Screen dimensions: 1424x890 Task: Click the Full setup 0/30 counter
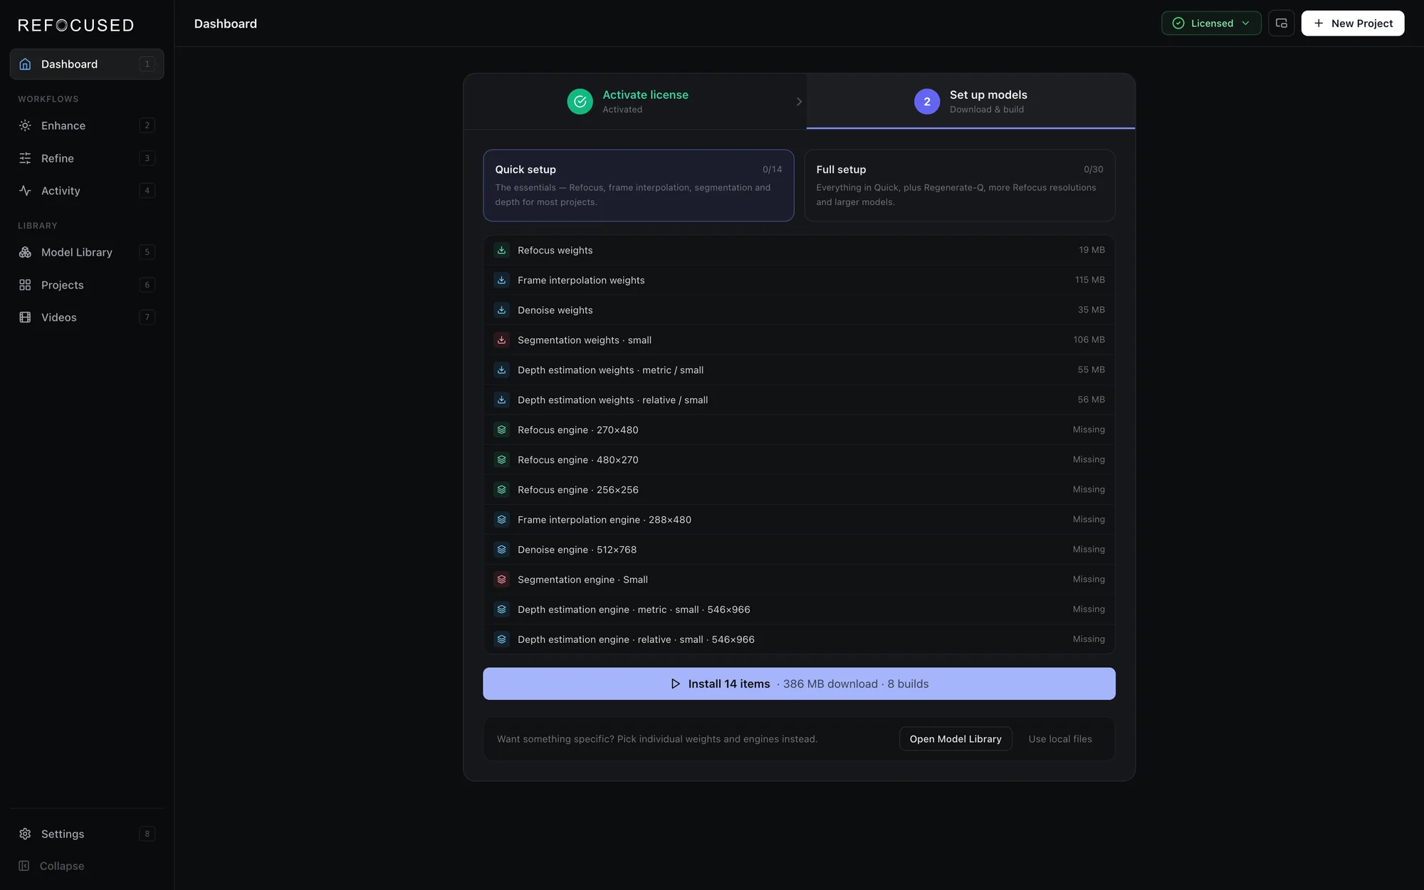coord(1093,169)
